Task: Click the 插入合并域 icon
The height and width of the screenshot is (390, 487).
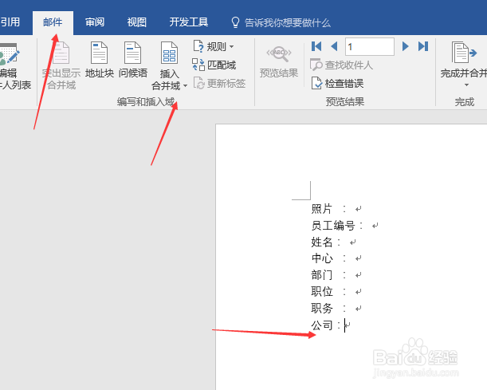Action: pos(169,53)
